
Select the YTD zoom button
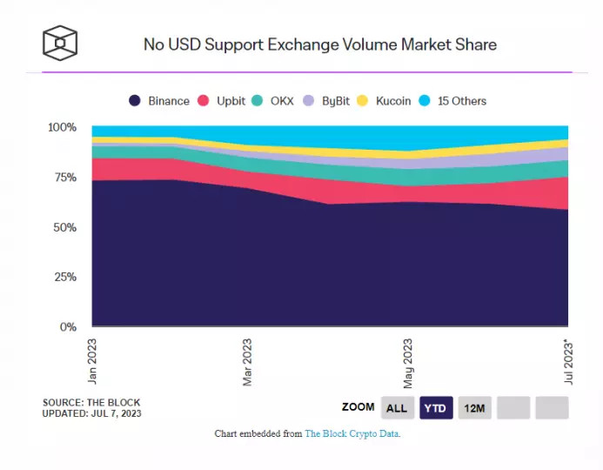(x=435, y=407)
